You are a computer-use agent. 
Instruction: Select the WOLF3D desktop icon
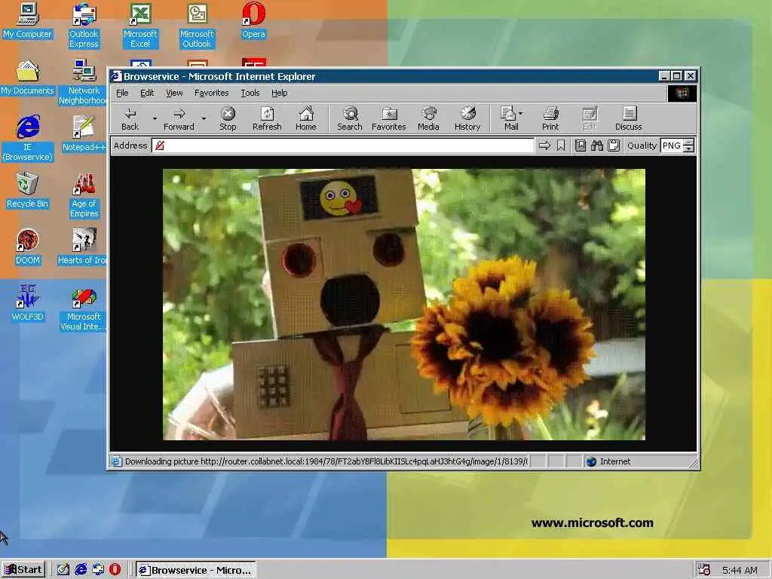pos(27,304)
